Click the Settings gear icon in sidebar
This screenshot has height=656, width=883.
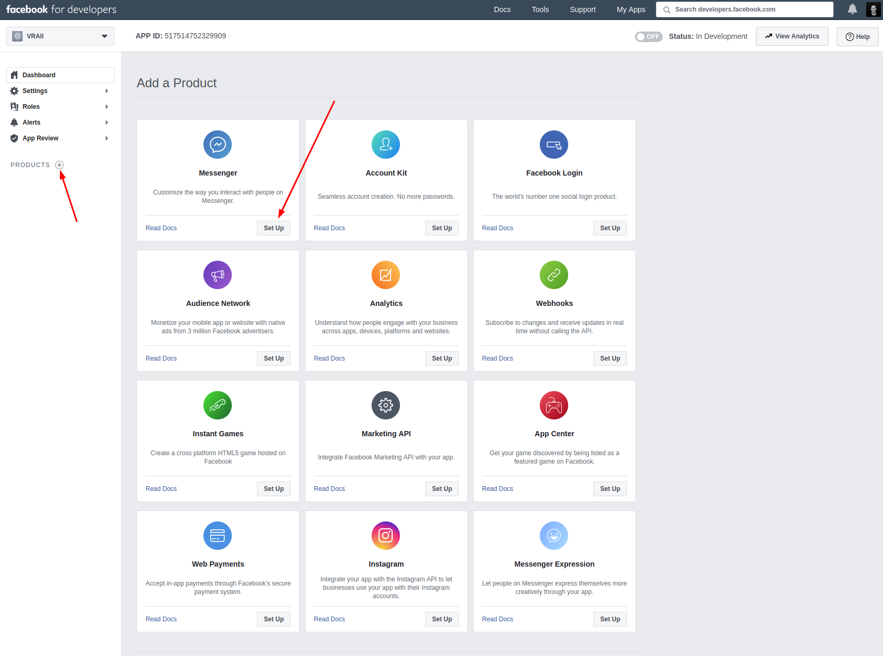[x=14, y=91]
